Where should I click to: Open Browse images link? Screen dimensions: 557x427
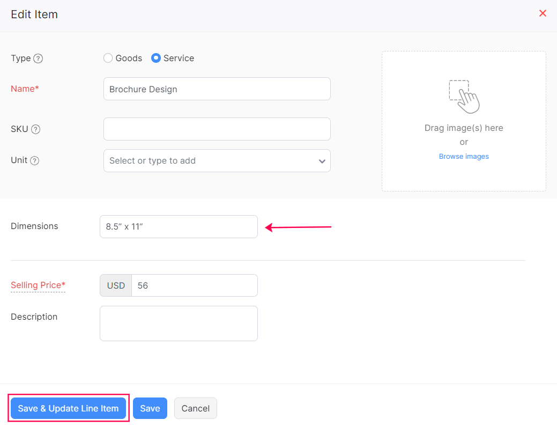tap(463, 156)
